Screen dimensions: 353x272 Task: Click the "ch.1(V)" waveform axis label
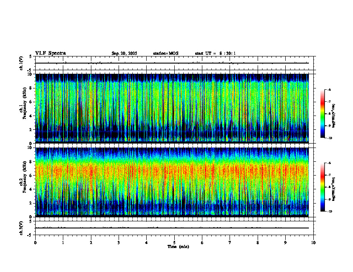pyautogui.click(x=21, y=63)
